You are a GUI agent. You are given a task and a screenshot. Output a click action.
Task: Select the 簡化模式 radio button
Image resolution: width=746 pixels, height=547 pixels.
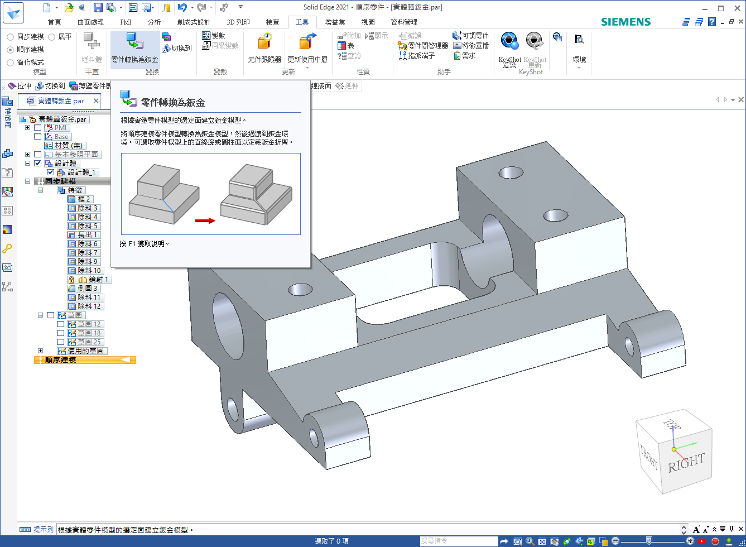pos(11,63)
